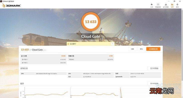This screenshot has width=183, height=98.
Task: Click the Load button beside Save
Action: pyautogui.click(x=132, y=49)
